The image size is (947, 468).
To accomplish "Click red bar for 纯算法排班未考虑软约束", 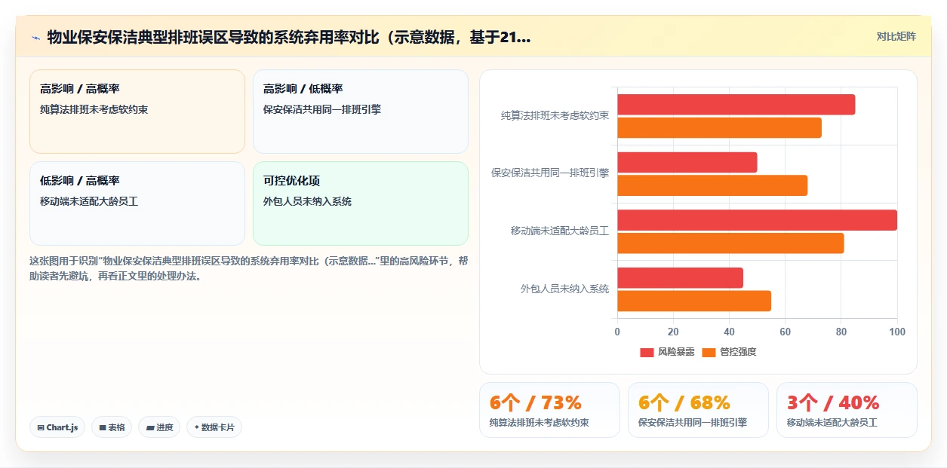I will pos(736,105).
